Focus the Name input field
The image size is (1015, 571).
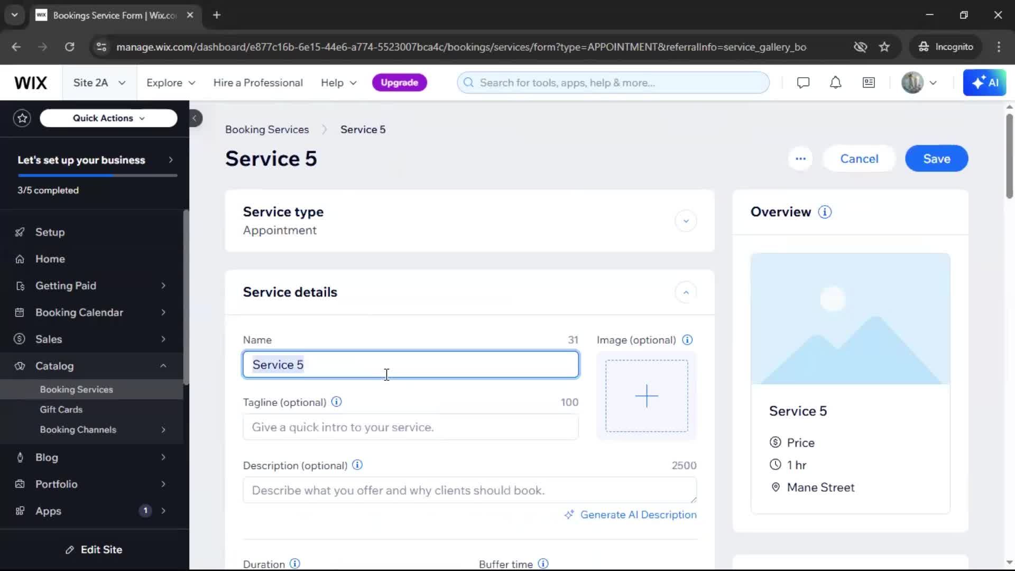411,364
